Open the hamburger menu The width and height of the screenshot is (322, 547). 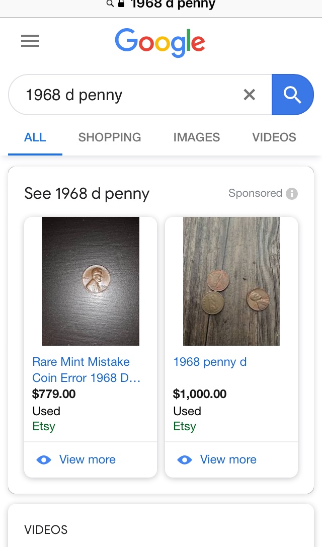click(30, 41)
